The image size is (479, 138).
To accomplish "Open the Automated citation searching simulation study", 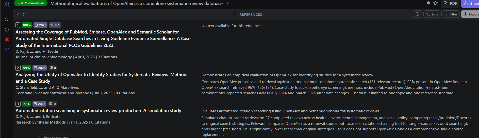I will [x=98, y=111].
